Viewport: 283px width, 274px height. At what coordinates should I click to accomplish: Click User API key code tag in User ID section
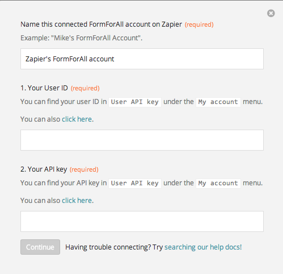135,102
